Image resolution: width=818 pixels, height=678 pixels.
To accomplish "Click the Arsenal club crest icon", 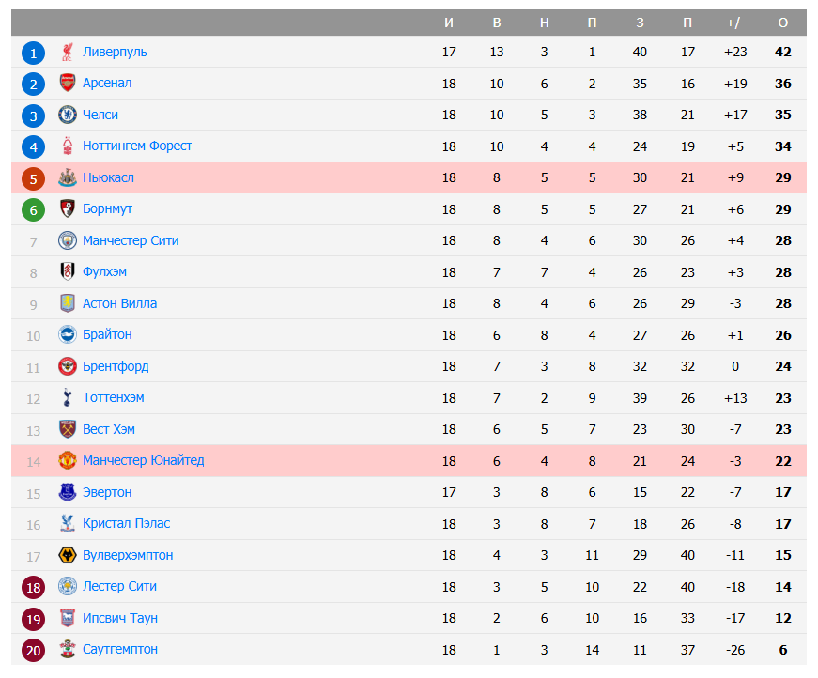I will (67, 84).
